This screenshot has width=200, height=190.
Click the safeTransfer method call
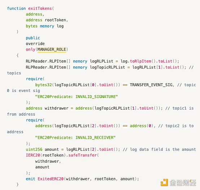83,155
